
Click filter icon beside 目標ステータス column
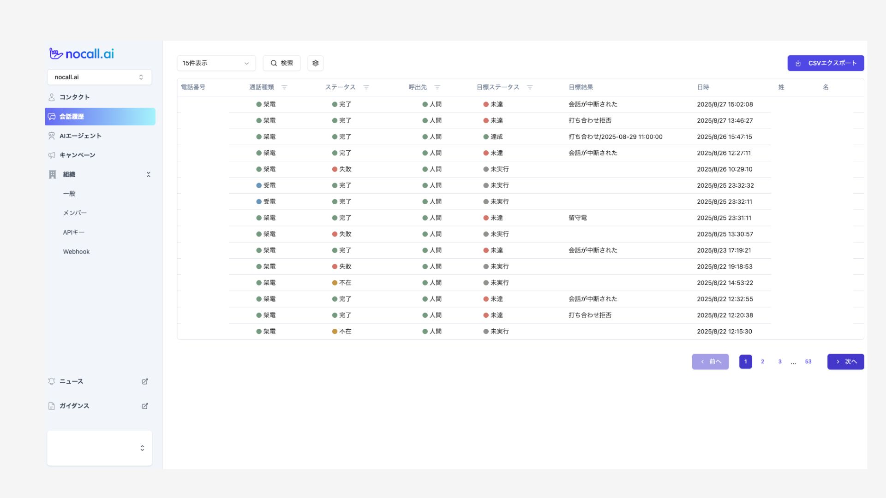pyautogui.click(x=530, y=87)
